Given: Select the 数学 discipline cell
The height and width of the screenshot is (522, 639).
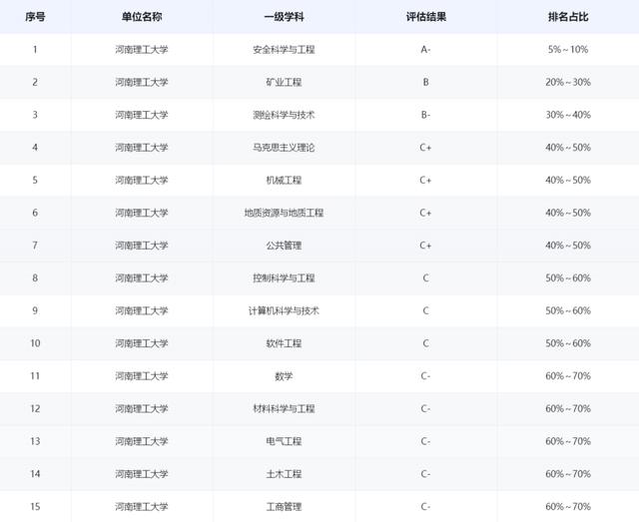Looking at the screenshot, I should coord(284,375).
